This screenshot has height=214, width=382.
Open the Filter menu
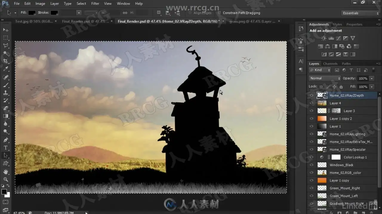pyautogui.click(x=95, y=4)
